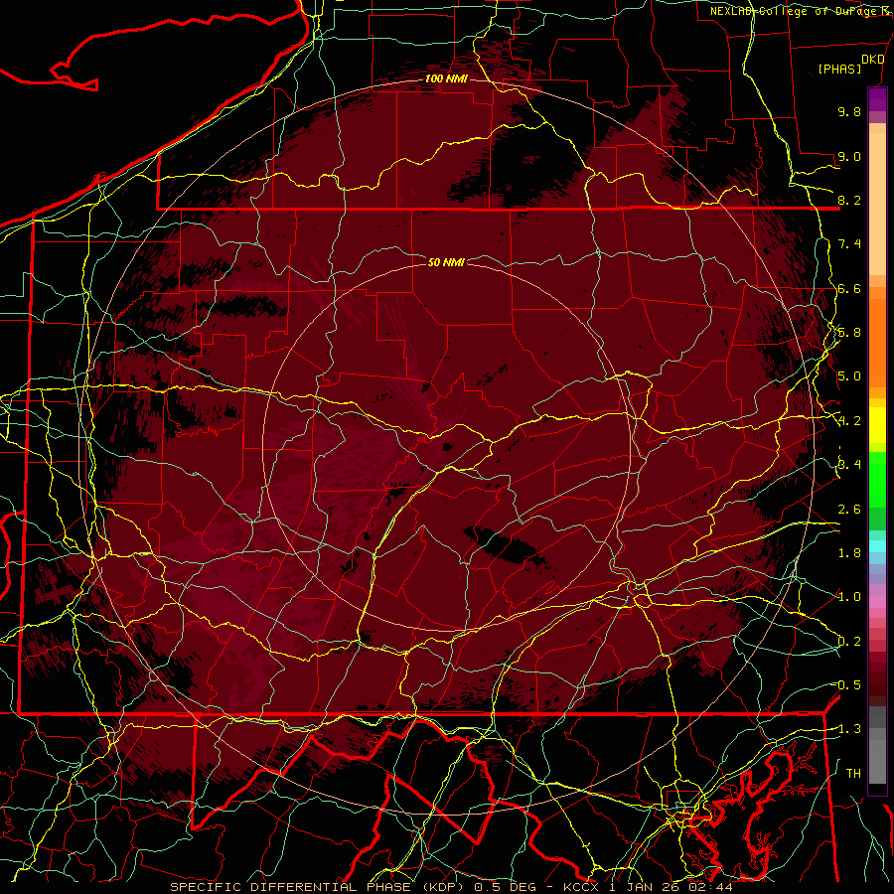Click the 100 NMI range ring label
This screenshot has height=894, width=894.
[x=446, y=78]
